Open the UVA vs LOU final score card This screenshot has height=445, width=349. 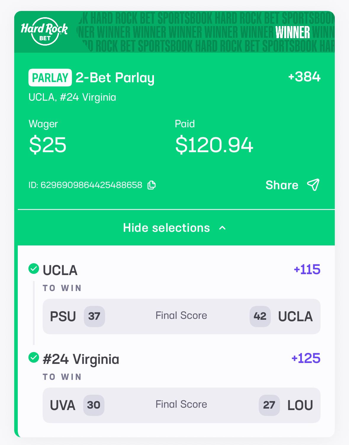(181, 405)
